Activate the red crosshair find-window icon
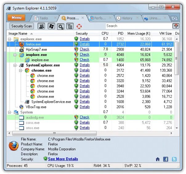Screen dimensions: 186x174 coord(79,26)
